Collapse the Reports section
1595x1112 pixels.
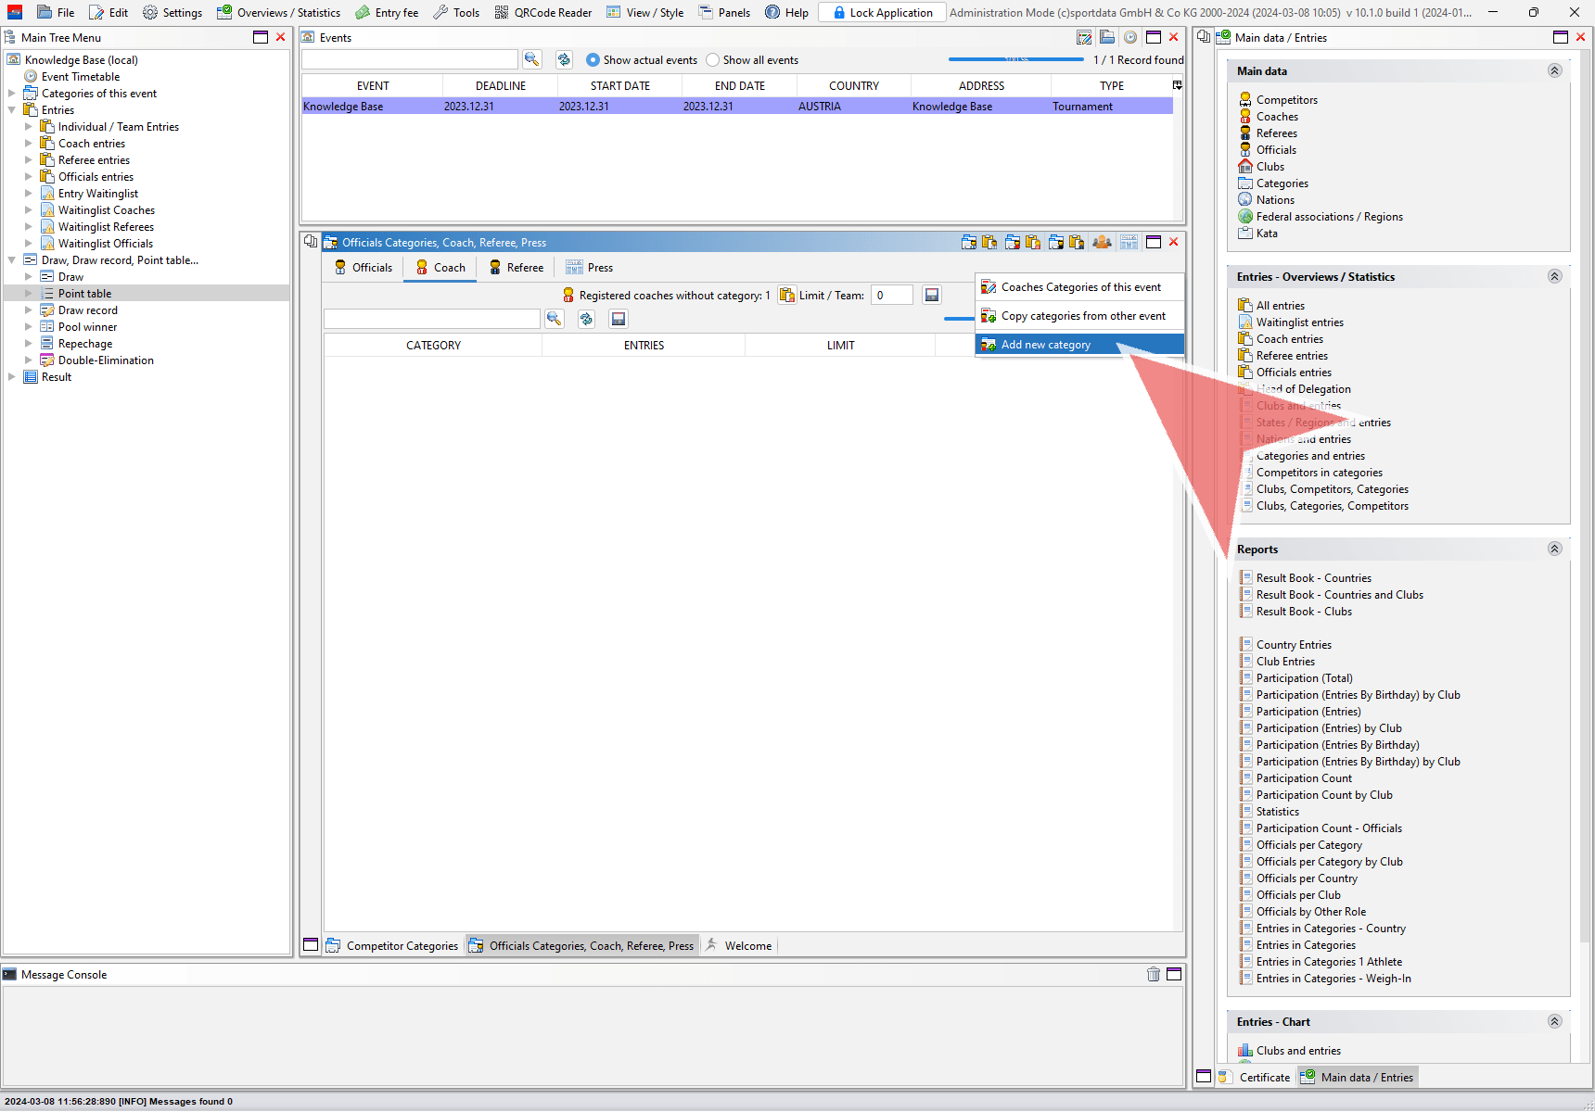pyautogui.click(x=1554, y=549)
